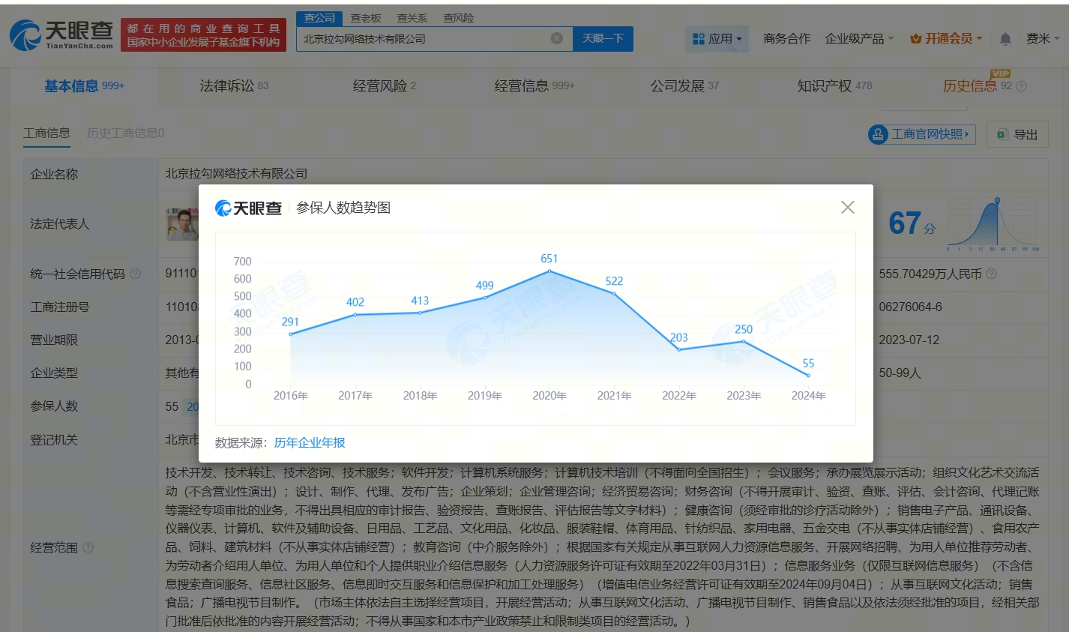The height and width of the screenshot is (632, 1069).
Task: Click the 2023年 data point labeled 250
Action: [744, 341]
